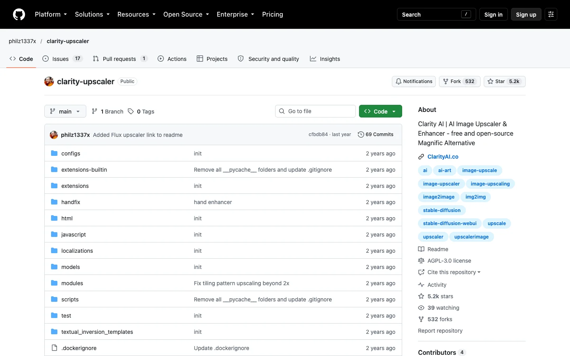This screenshot has width=570, height=356.
Task: Click the Fork button
Action: coord(460,81)
